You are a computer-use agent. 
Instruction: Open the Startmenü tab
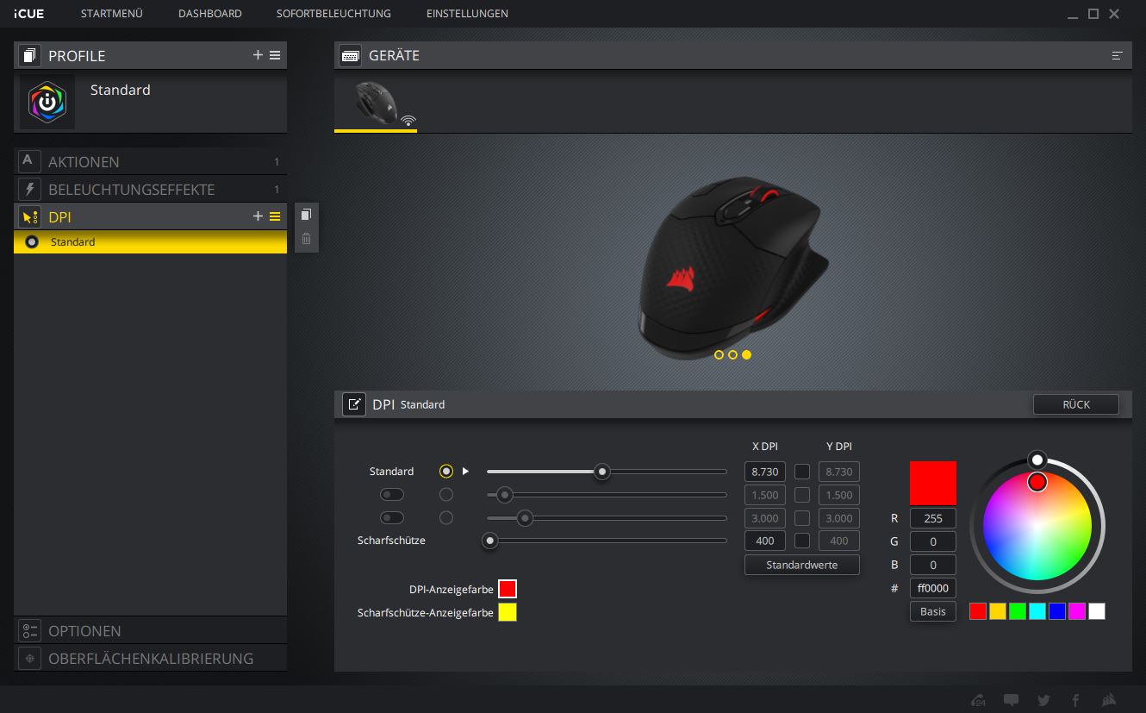tap(111, 14)
